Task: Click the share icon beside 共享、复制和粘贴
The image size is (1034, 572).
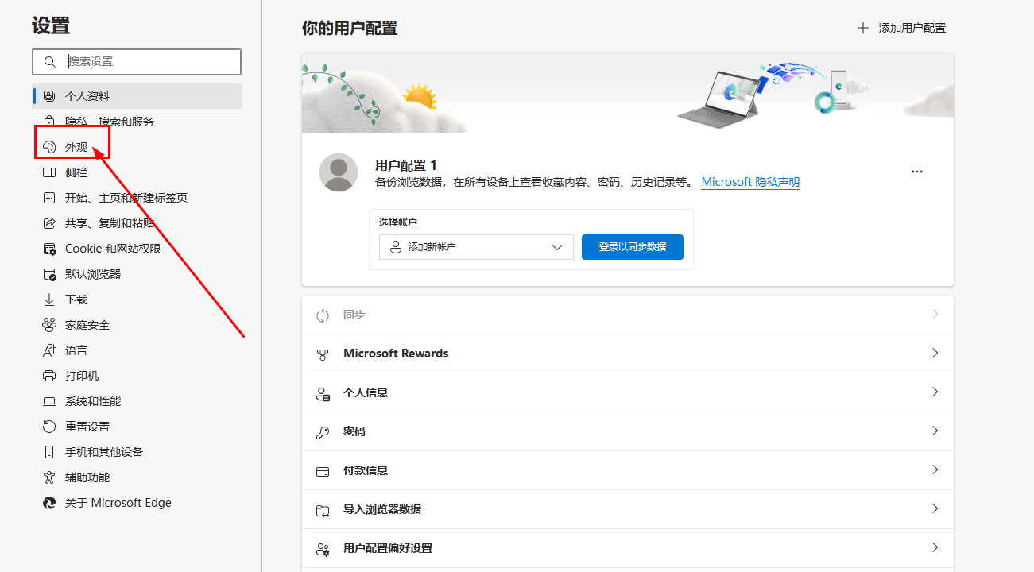Action: point(49,223)
